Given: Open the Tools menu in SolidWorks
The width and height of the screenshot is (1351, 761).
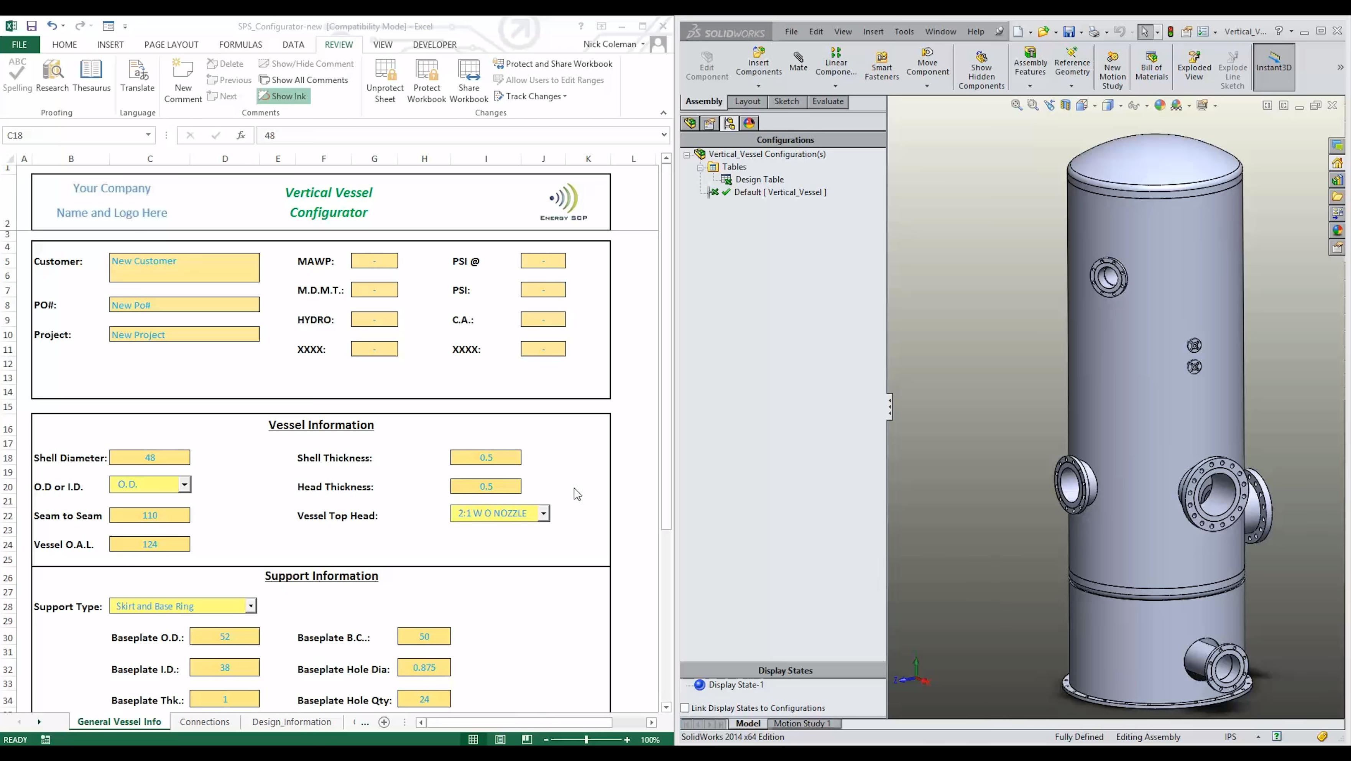Looking at the screenshot, I should 904,31.
